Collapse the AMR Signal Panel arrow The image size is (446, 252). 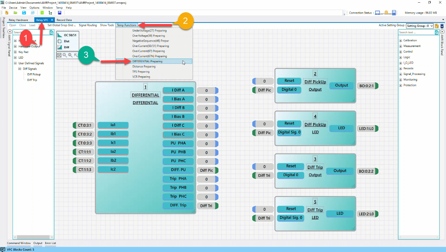[x=10, y=32]
